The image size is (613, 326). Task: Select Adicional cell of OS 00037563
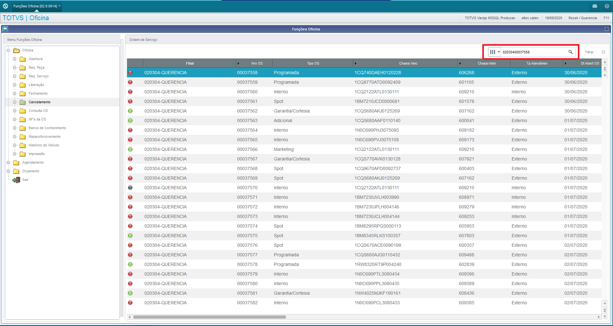tap(283, 120)
